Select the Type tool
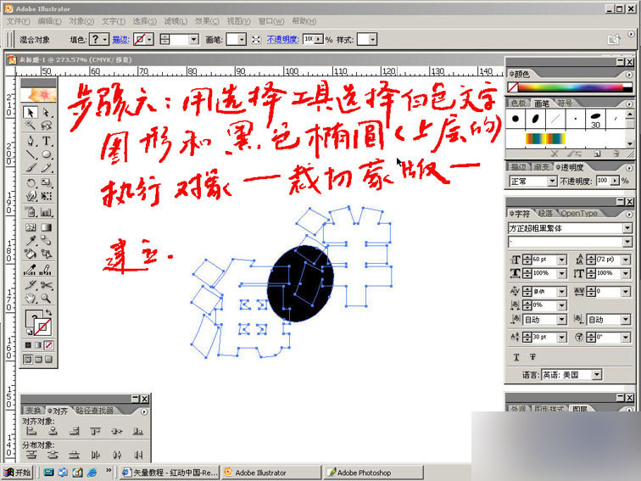 tap(46, 141)
